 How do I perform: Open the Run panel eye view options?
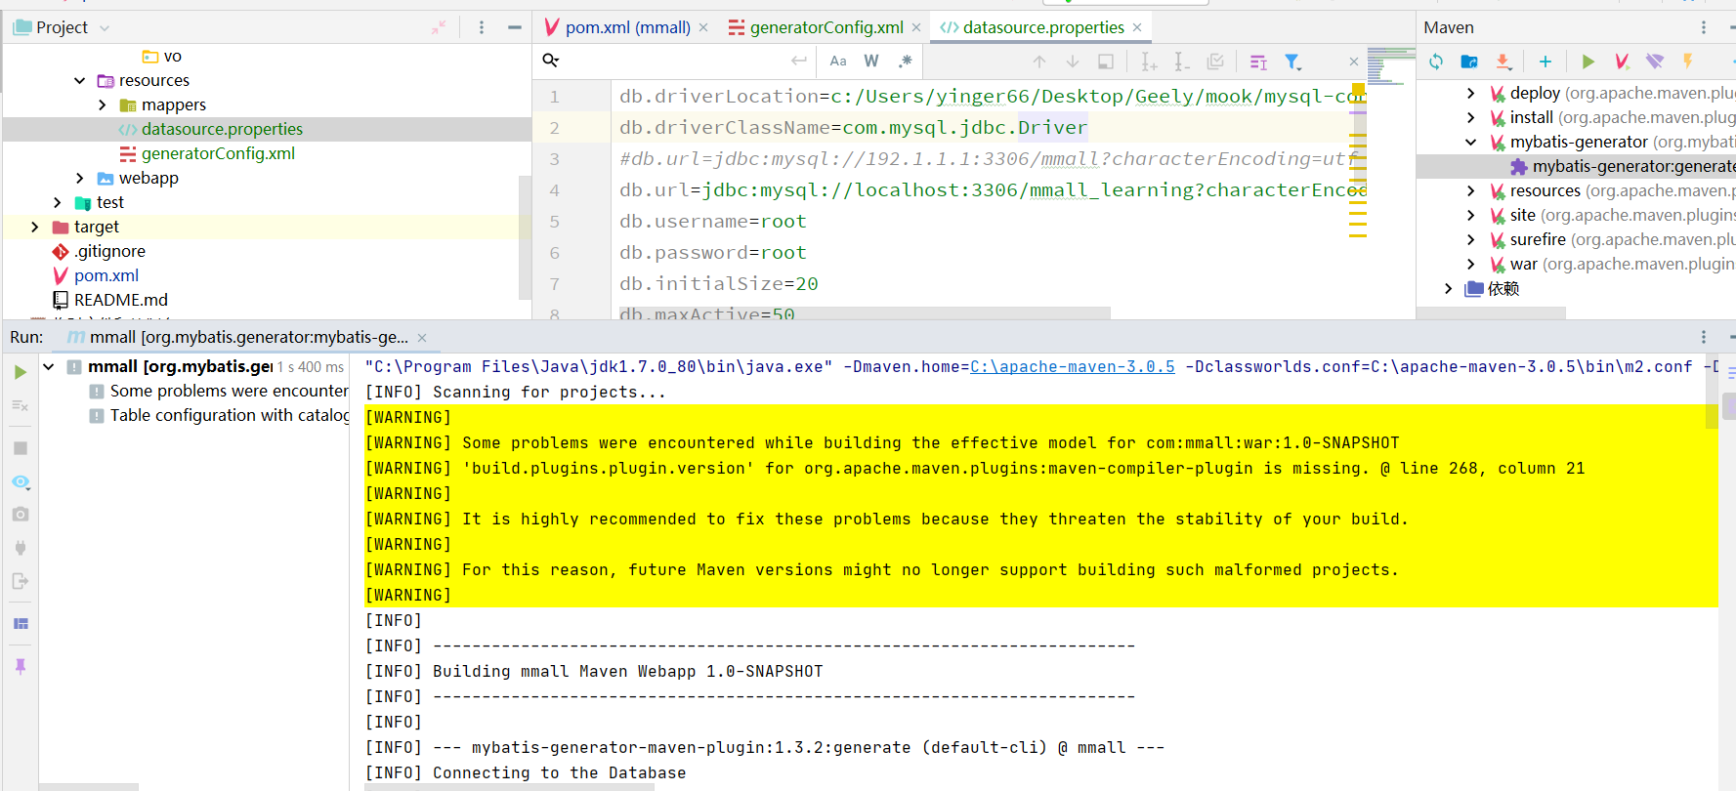[21, 482]
